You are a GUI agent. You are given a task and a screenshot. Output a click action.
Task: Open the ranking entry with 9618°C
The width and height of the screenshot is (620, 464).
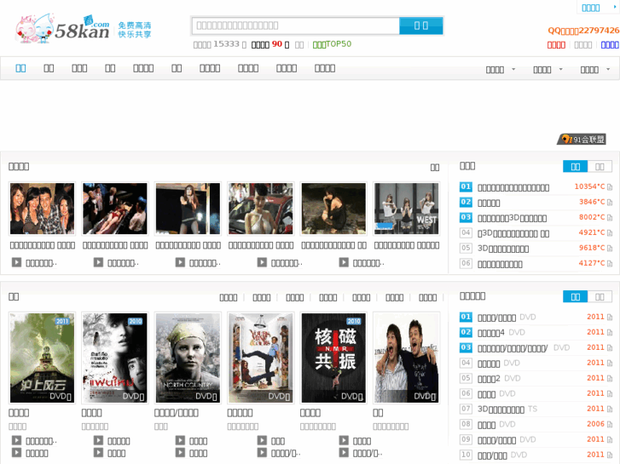[503, 249]
